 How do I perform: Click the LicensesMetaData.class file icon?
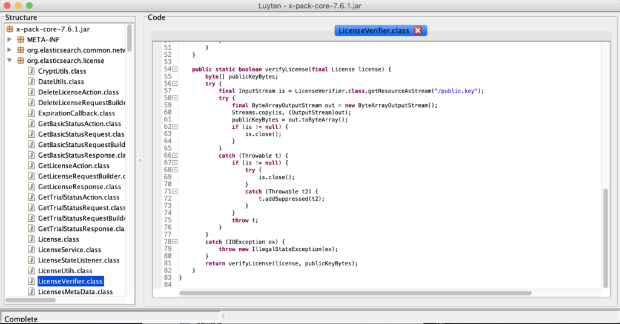[x=31, y=291]
